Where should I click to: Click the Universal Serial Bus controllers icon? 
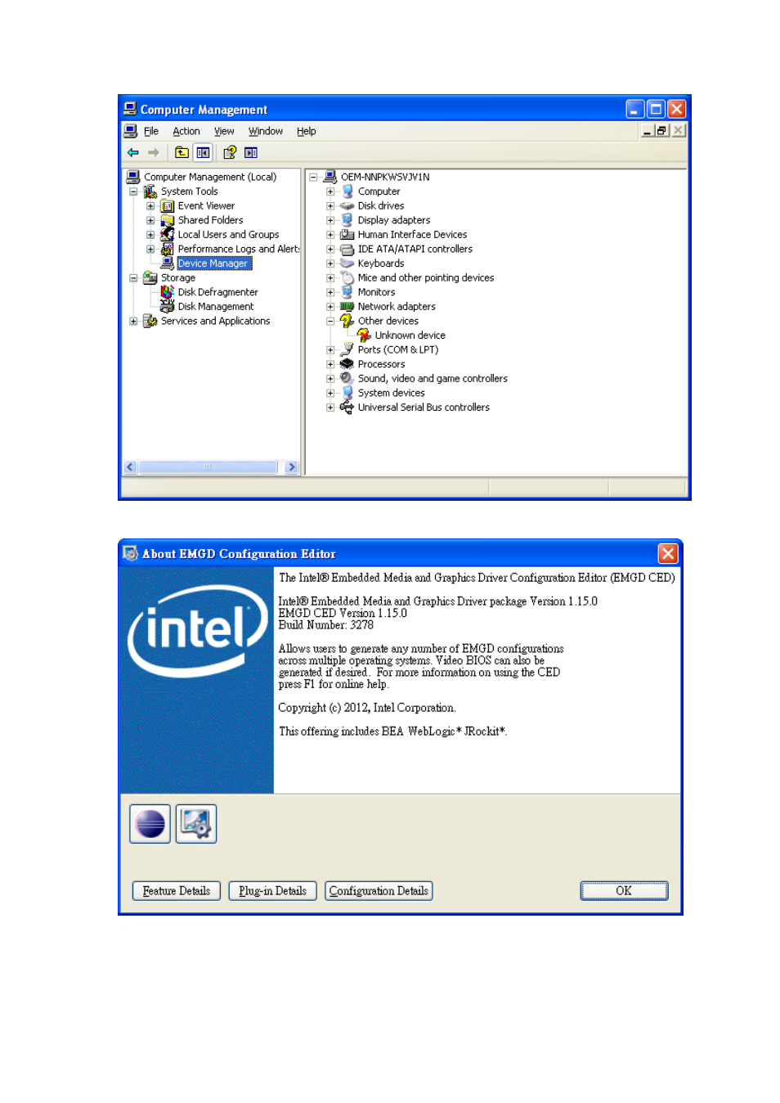tap(347, 407)
